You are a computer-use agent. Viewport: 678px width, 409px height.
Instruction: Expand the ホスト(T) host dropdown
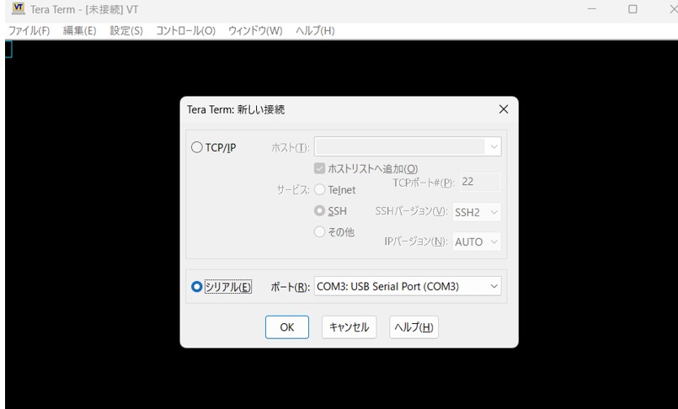click(x=494, y=146)
